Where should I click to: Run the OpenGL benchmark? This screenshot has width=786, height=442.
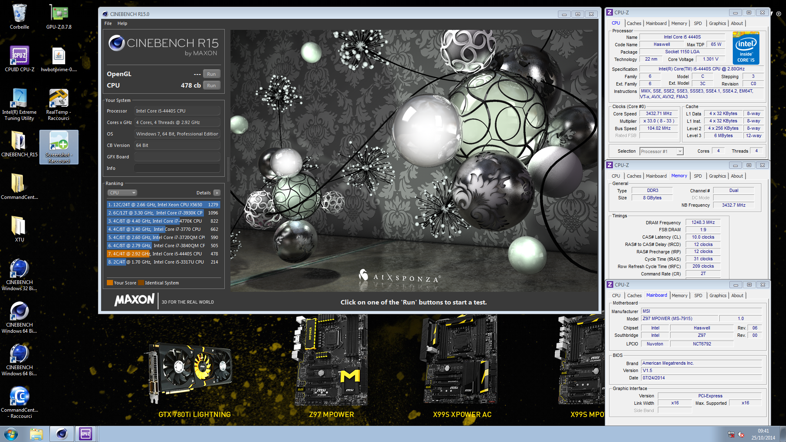(211, 74)
